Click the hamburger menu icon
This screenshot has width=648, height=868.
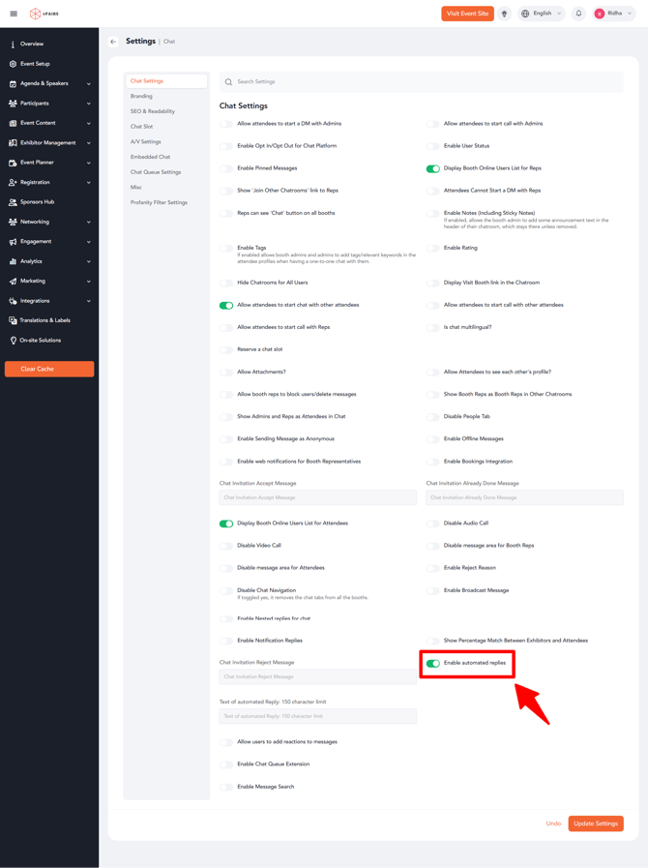(x=14, y=14)
